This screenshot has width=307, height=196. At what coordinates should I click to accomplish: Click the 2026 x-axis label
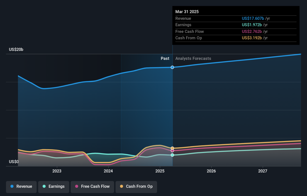tap(211, 171)
